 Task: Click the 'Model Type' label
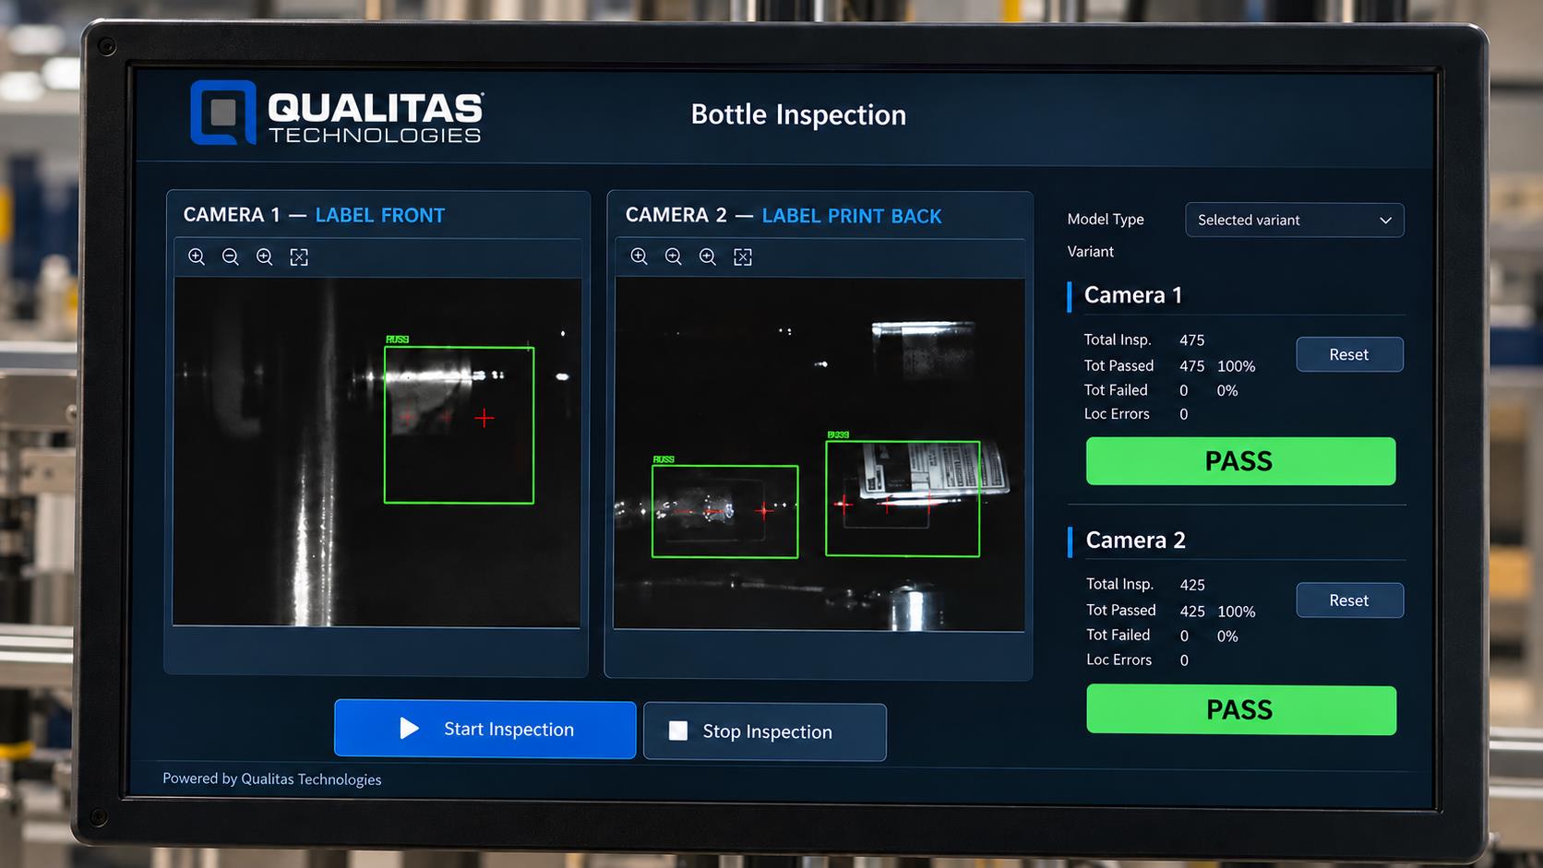[1106, 220]
